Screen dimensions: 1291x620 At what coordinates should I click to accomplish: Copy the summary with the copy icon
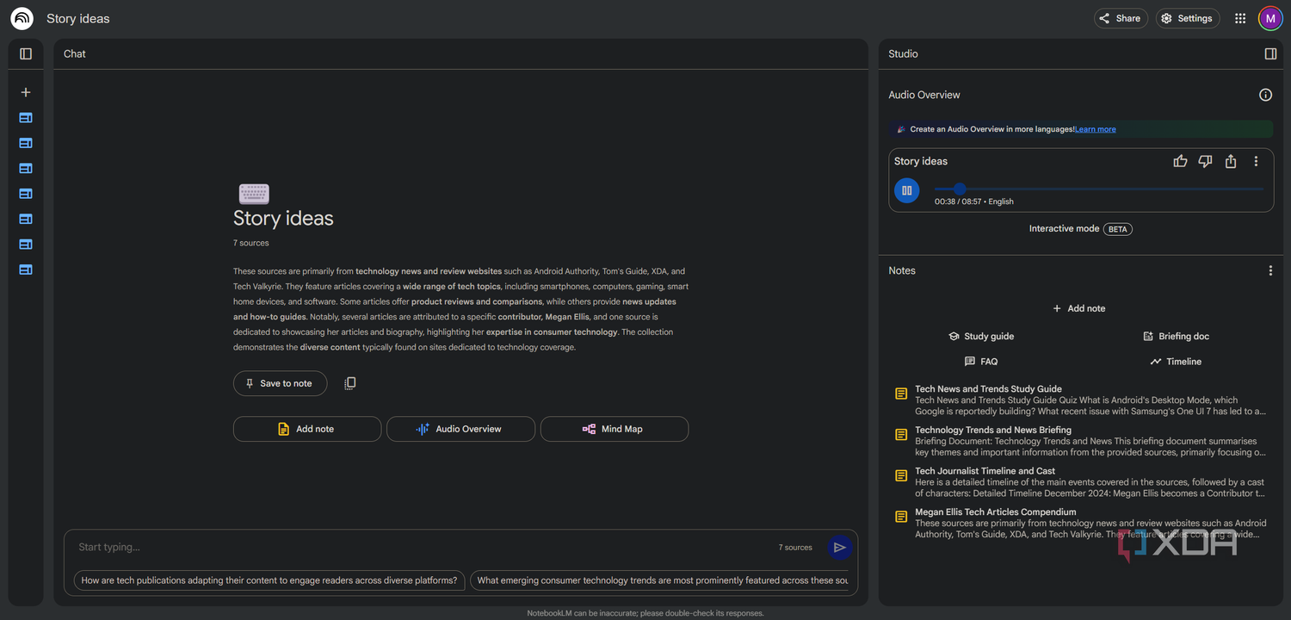(349, 383)
